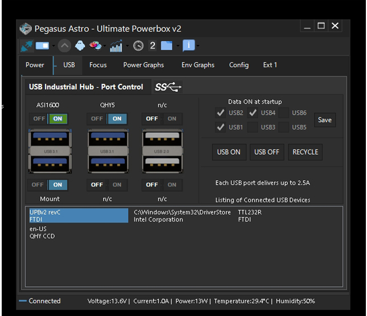Click the number 2 toolbar icon
The image size is (367, 316).
[153, 46]
